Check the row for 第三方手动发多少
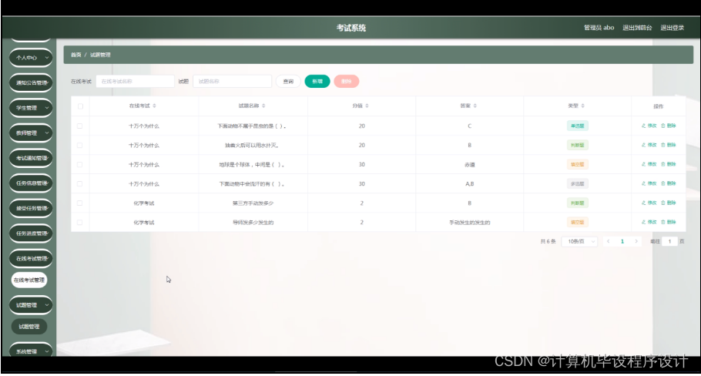 click(x=79, y=203)
